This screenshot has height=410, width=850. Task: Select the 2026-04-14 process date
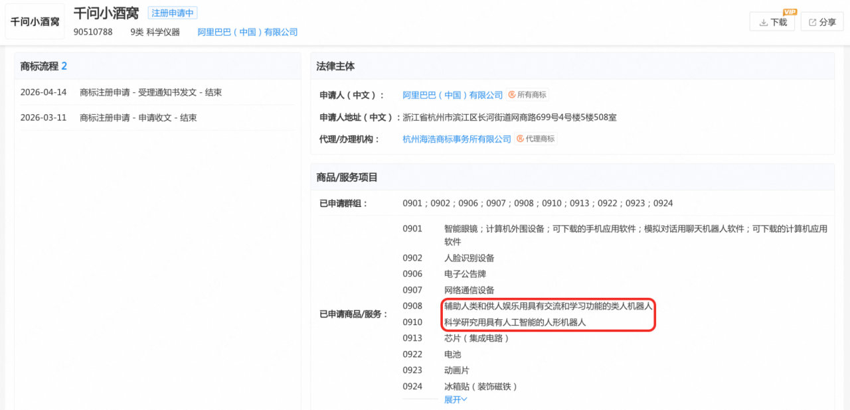coord(44,92)
